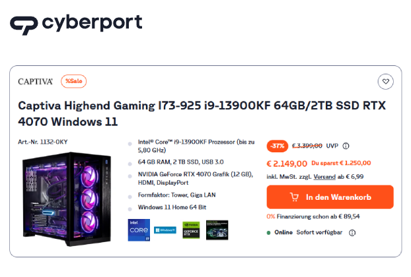This screenshot has height=277, width=411.
Task: Click the 0% Finanzierung offer text
Action: click(313, 216)
